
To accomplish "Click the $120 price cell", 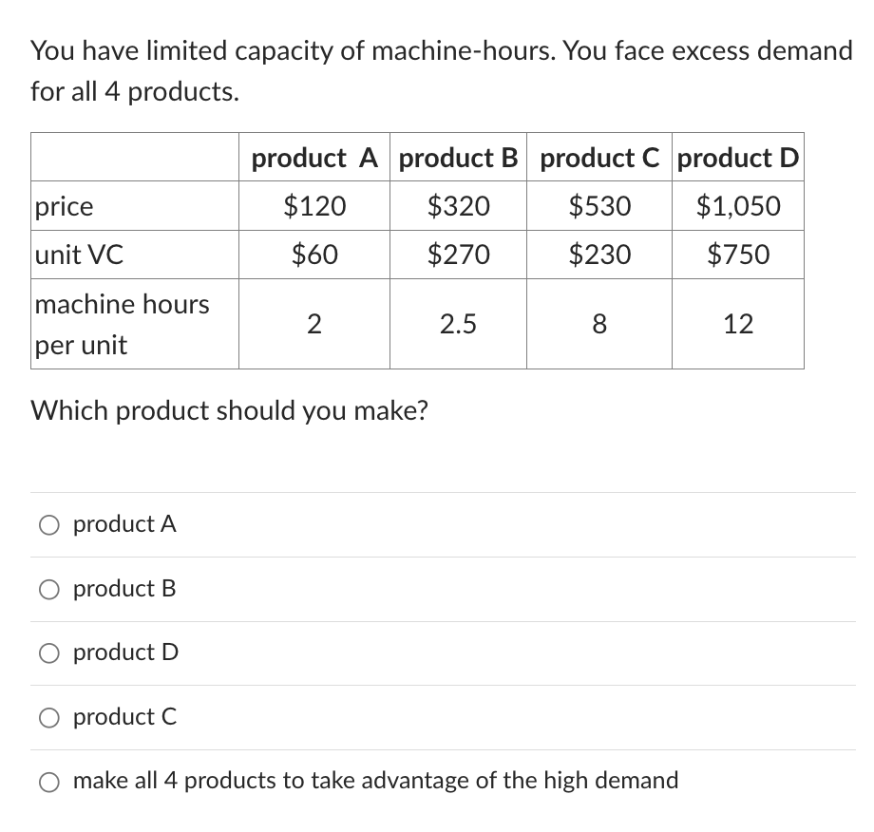I will pos(314,205).
